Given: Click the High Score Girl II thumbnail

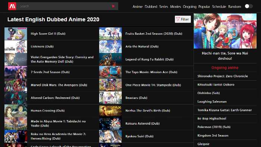Looking at the screenshot, I should coord(16,34).
